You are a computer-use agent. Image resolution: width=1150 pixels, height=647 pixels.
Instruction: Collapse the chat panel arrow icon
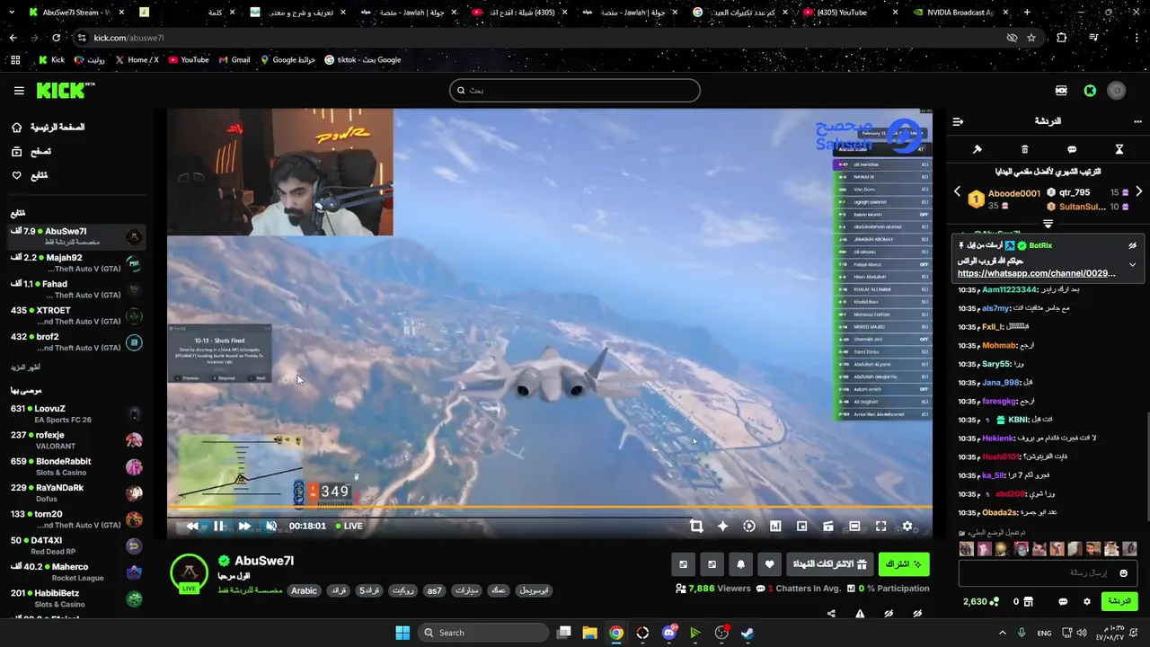tap(958, 121)
